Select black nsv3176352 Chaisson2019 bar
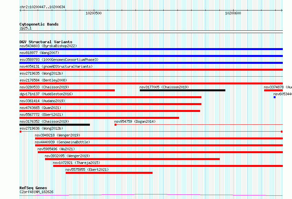Image resolution: width=292 pixels, height=199 pixels. 54,125
